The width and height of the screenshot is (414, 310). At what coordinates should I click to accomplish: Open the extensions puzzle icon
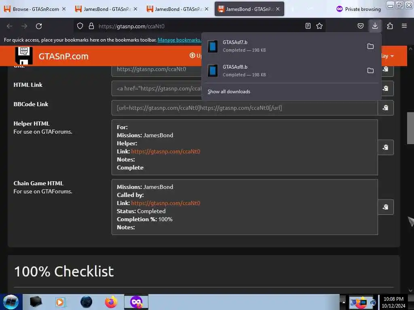click(390, 26)
